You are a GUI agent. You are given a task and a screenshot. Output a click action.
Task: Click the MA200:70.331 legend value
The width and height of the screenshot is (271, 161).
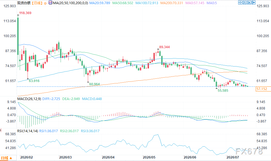click(x=171, y=3)
